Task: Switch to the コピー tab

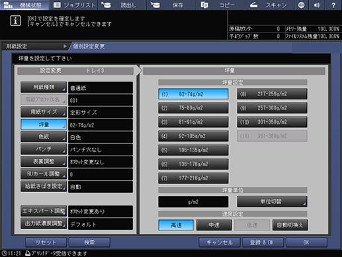Action: [x=220, y=5]
